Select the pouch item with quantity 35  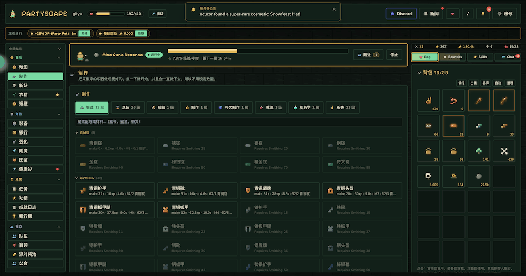pos(428,151)
